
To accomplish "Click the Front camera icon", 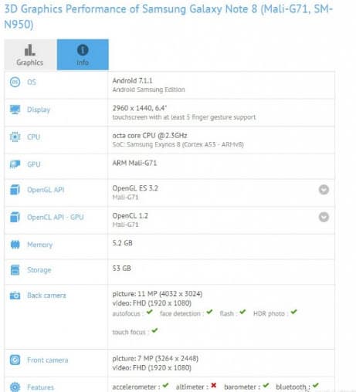I will (x=15, y=360).
